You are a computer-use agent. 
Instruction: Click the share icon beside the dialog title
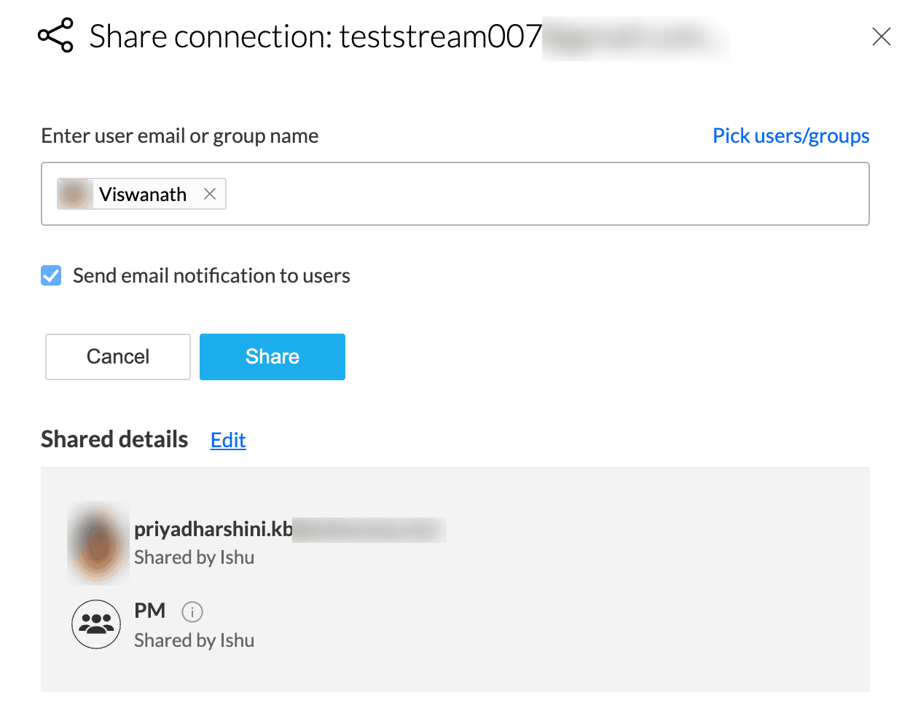coord(55,36)
